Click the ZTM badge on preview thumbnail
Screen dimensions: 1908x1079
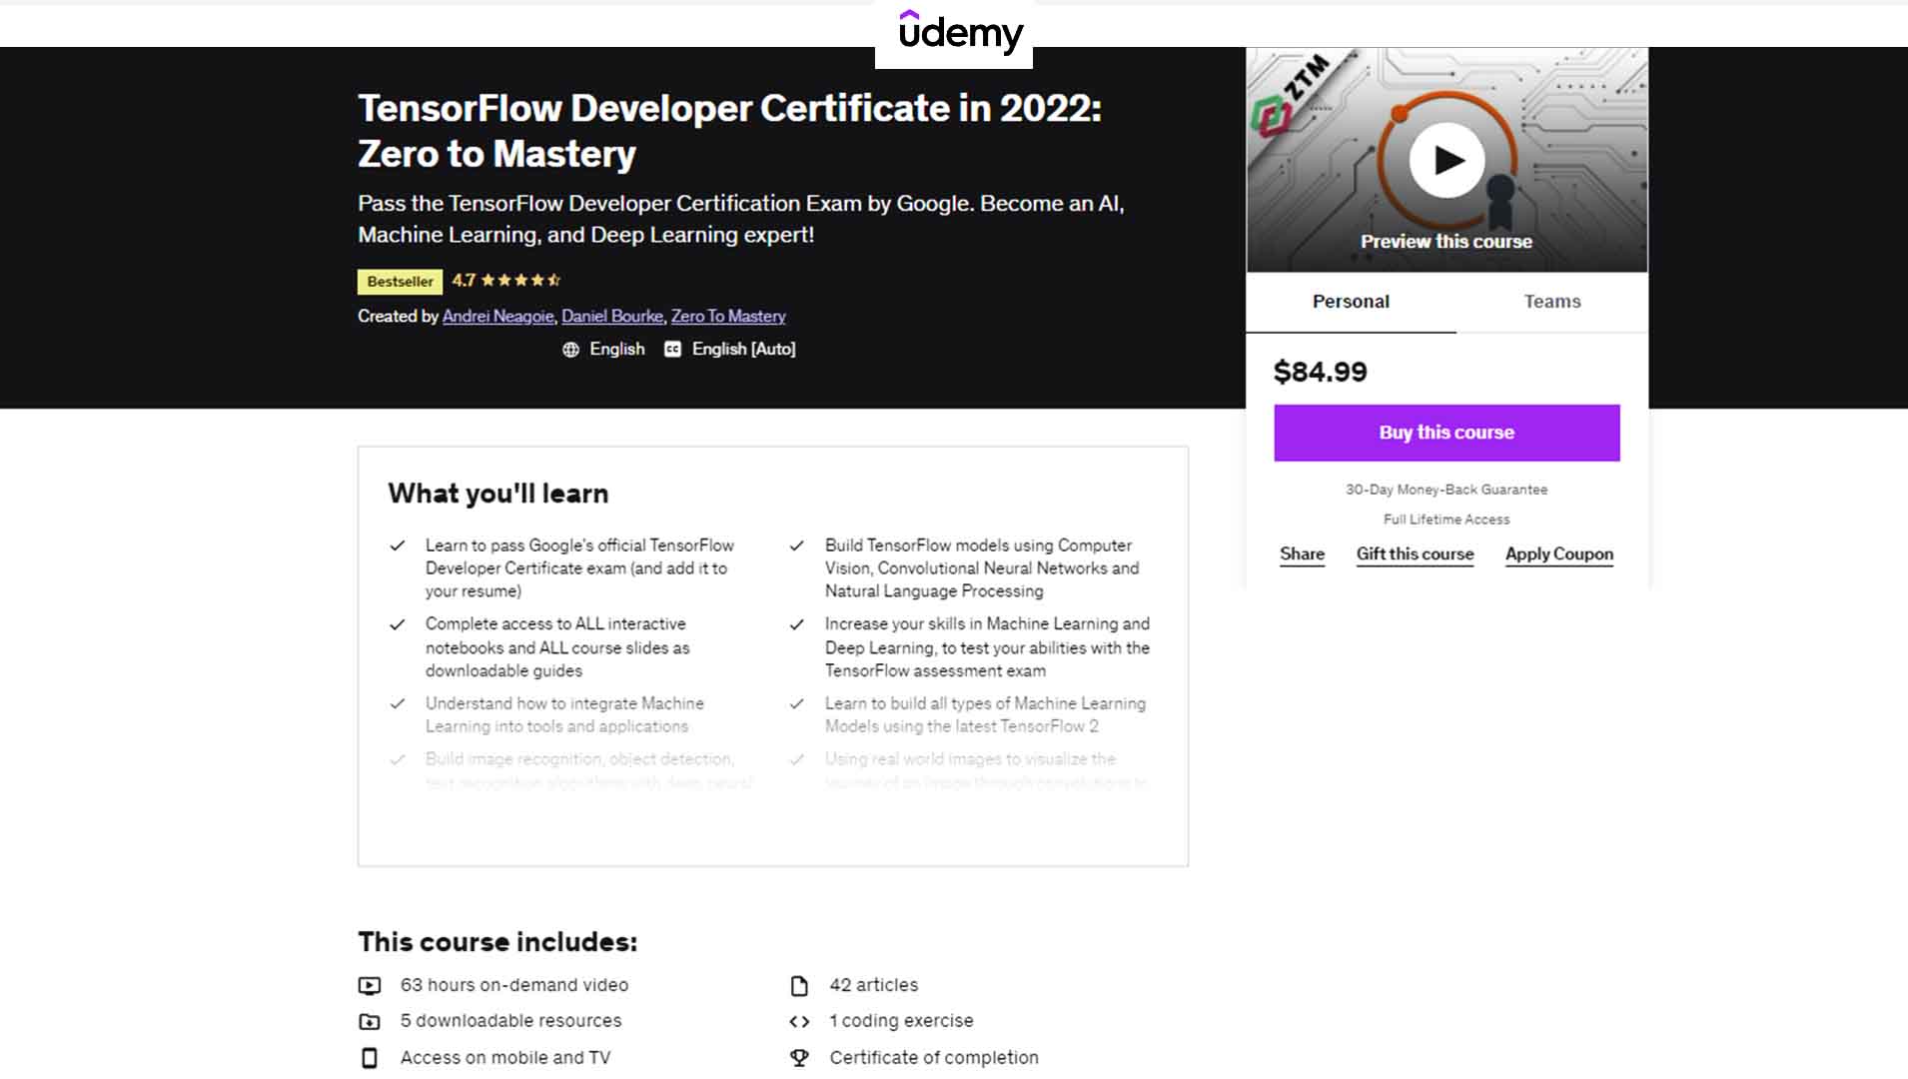(x=1290, y=96)
